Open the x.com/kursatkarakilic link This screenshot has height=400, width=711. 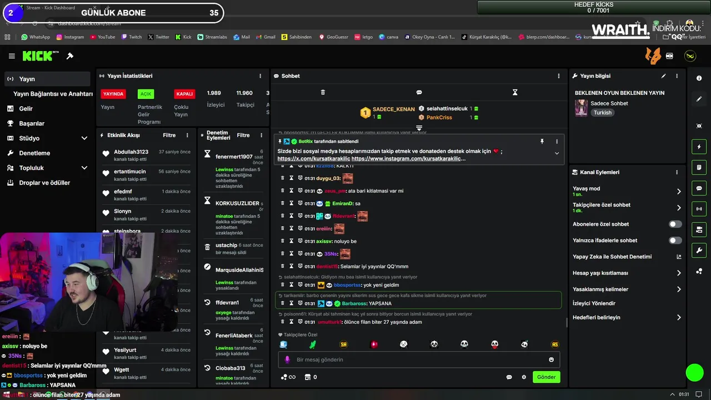(314, 158)
